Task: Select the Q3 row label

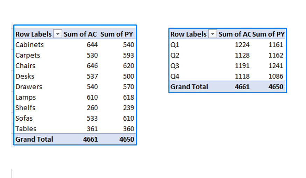Action: [x=175, y=66]
